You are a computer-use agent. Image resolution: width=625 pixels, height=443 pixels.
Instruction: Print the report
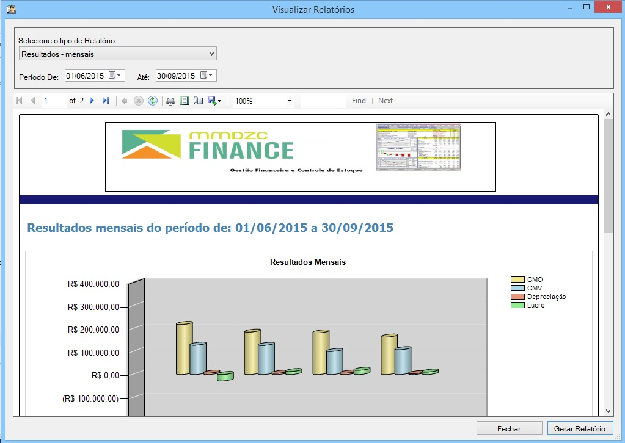170,101
